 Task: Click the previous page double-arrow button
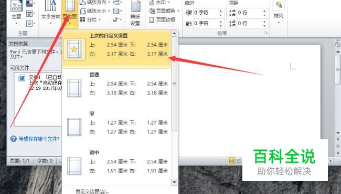[338, 139]
